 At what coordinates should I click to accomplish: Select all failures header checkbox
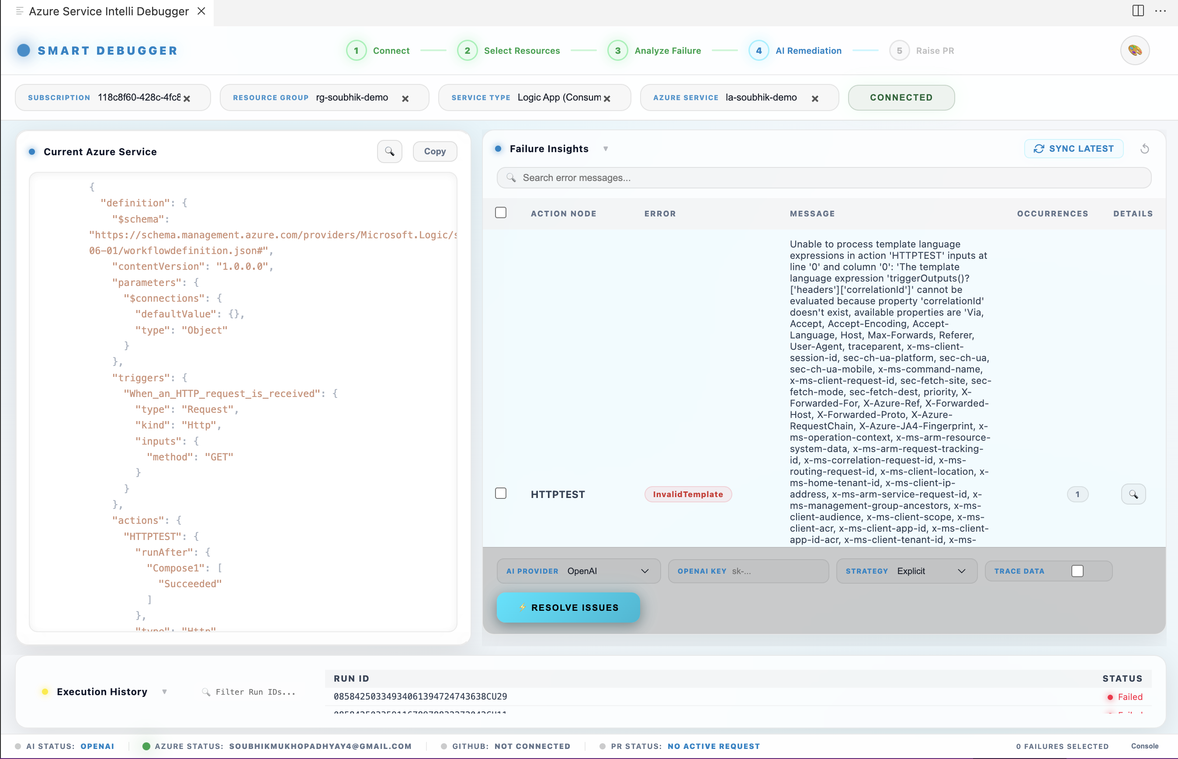pyautogui.click(x=500, y=212)
